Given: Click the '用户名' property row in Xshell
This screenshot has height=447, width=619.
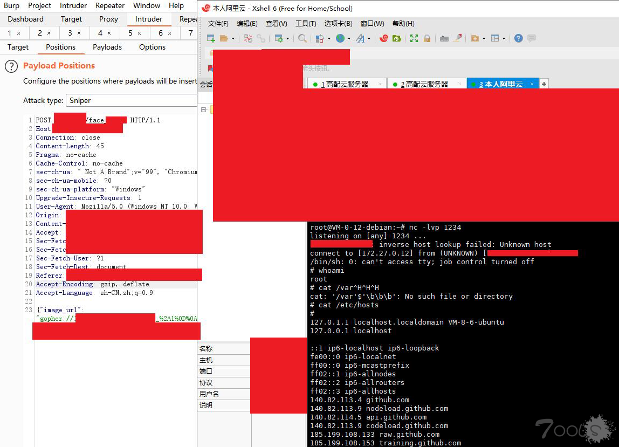Looking at the screenshot, I should point(224,394).
